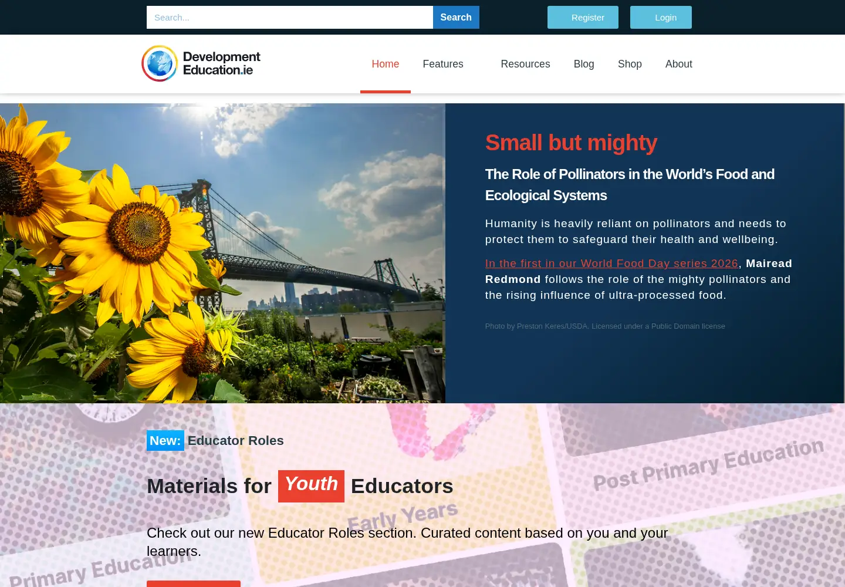
Task: Go to the Blog page
Action: pos(584,64)
